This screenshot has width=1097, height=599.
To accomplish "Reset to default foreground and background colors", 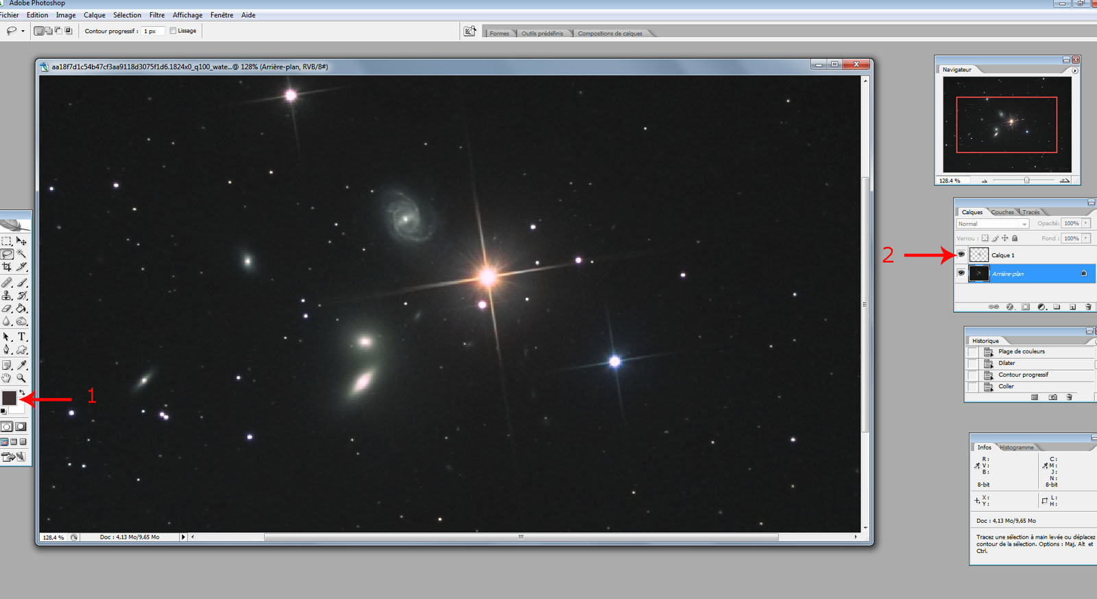I will click(3, 412).
